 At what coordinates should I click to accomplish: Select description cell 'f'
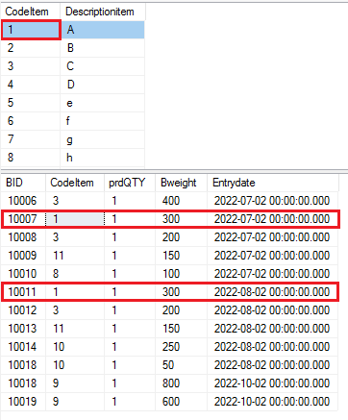(x=103, y=121)
